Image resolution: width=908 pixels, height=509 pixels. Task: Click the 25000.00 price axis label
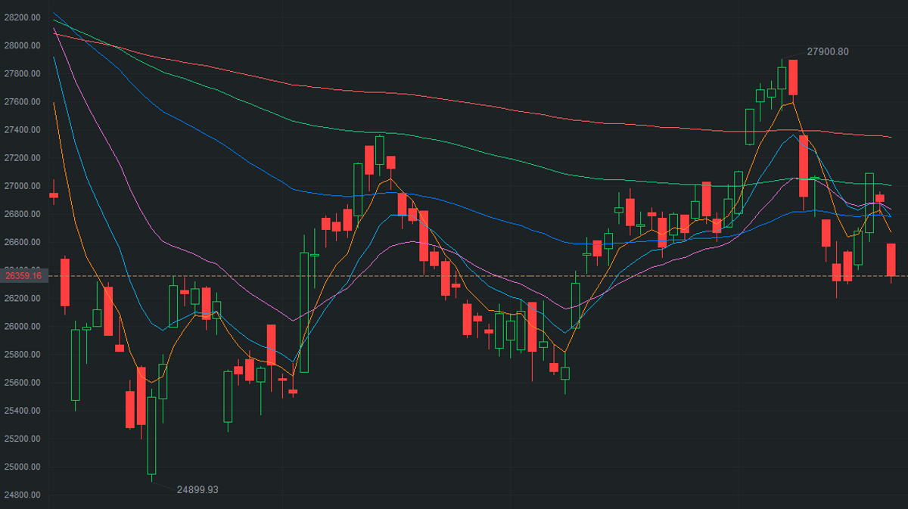pos(22,467)
